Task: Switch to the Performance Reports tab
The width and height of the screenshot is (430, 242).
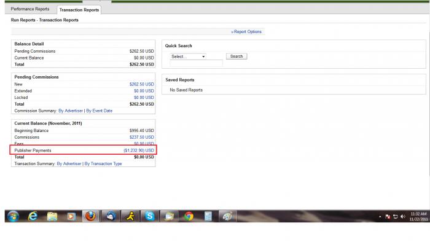Action: 30,9
